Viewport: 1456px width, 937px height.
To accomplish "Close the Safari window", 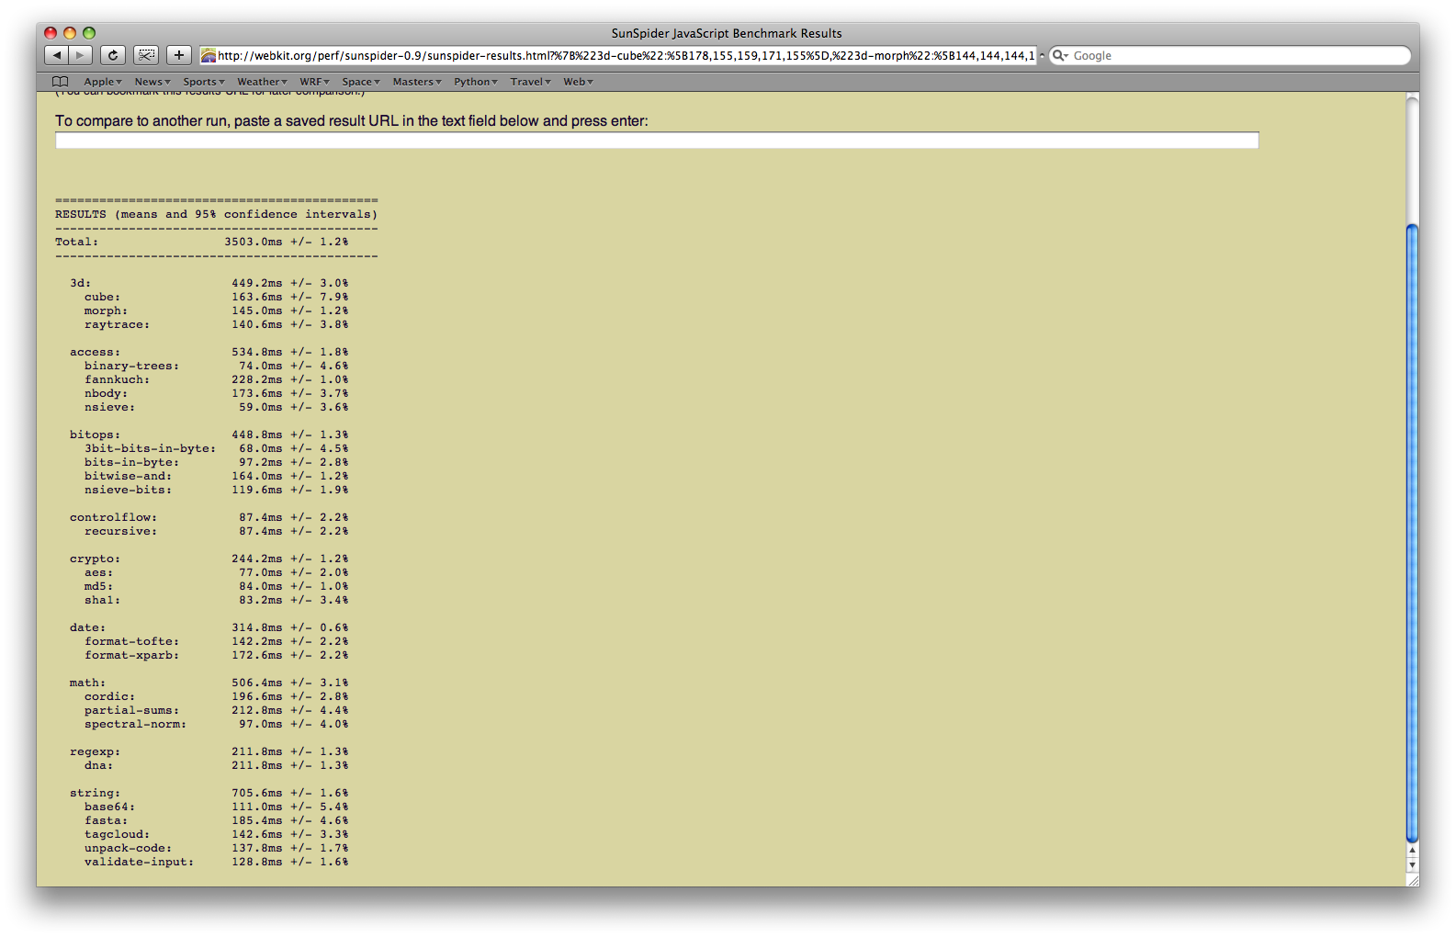I will click(x=51, y=33).
